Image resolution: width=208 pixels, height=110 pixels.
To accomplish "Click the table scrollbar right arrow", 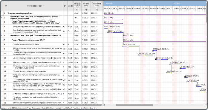I will (102, 105).
